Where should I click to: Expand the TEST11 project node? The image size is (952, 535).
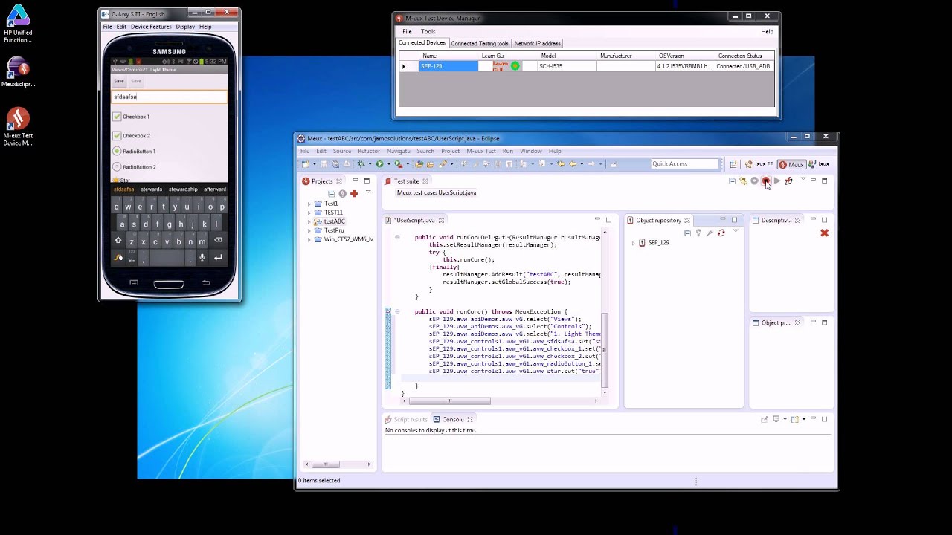(x=309, y=213)
